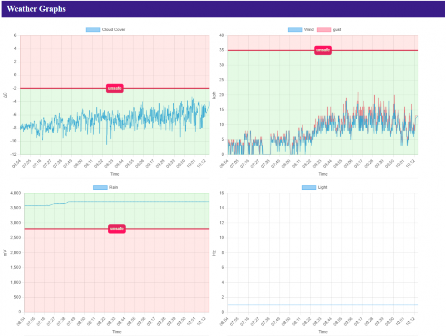Click the unsafe badge on Cloud Cover chart
The image size is (446, 336).
point(115,88)
